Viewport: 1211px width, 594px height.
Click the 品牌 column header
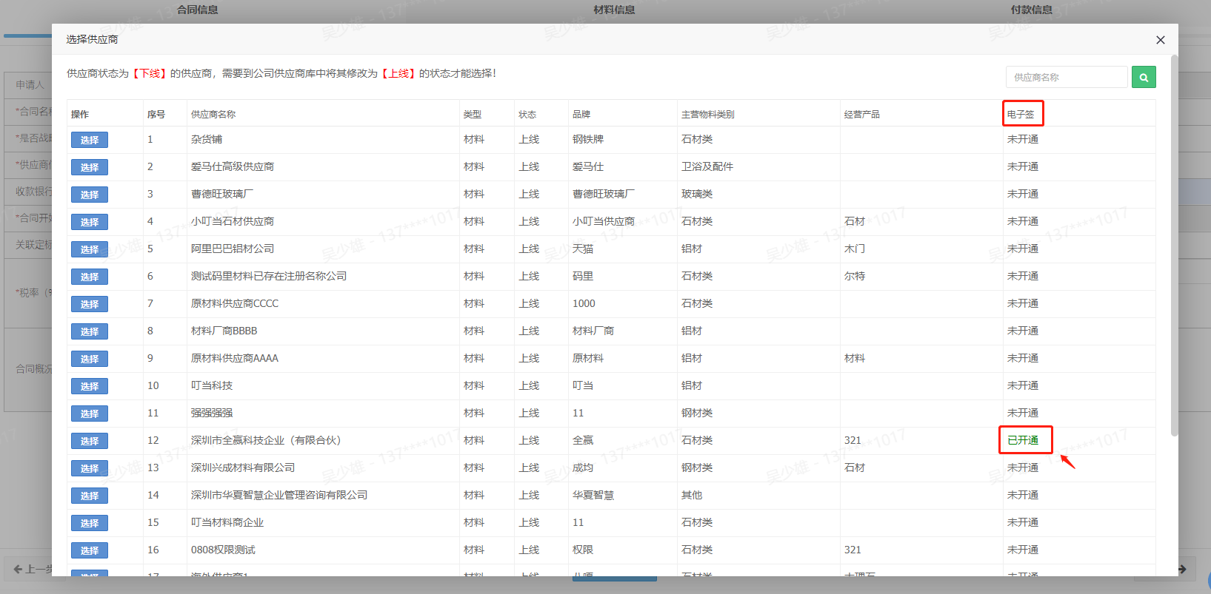point(581,114)
